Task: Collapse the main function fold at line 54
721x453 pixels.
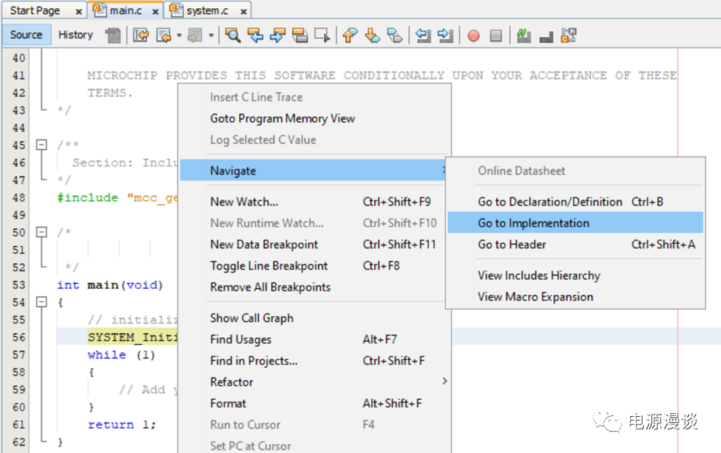Action: click(x=42, y=302)
